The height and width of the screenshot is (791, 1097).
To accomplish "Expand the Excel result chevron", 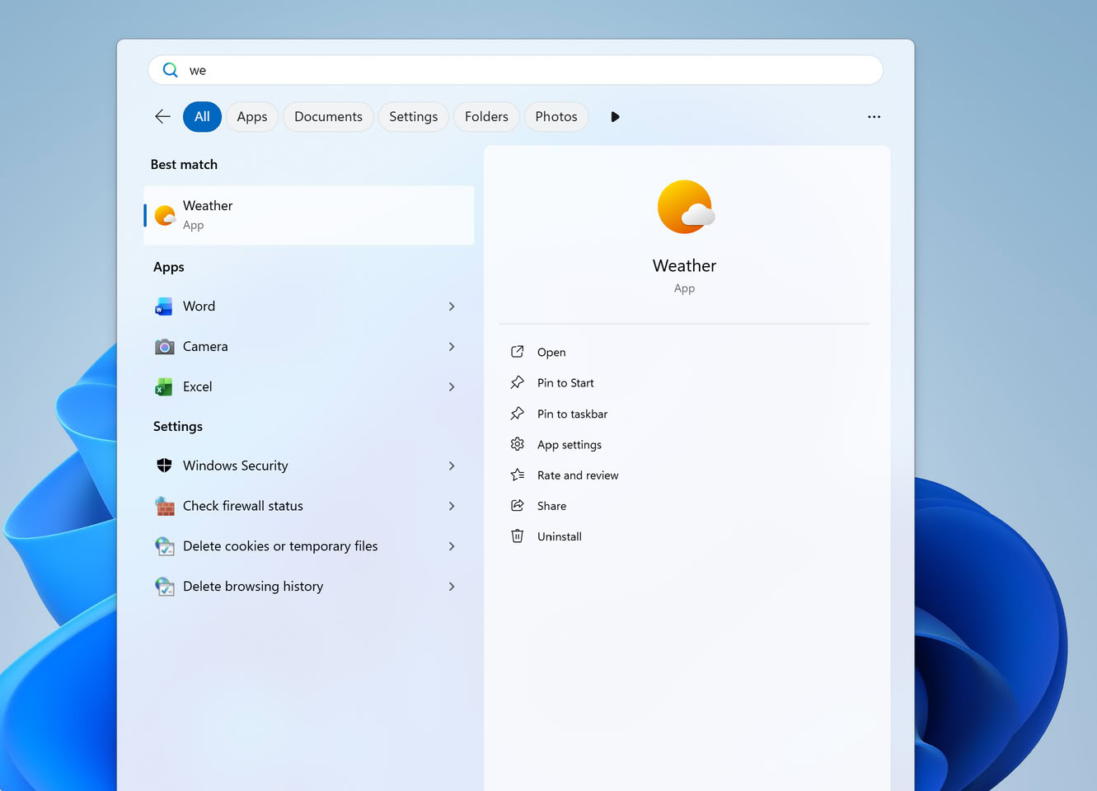I will point(452,387).
